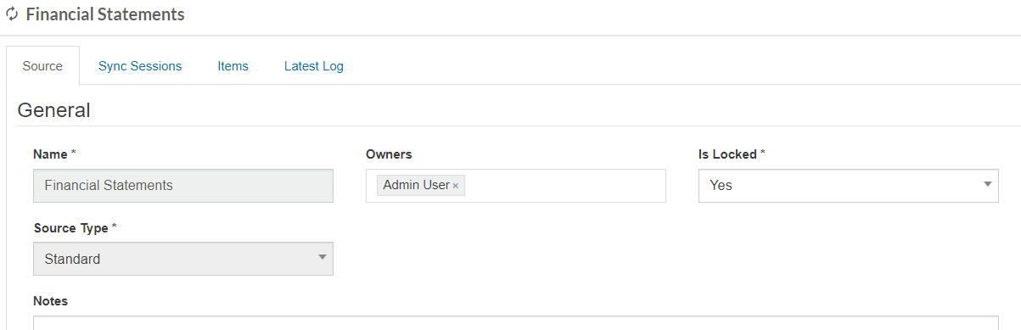
Task: Remove Admin User from Owners
Action: click(456, 186)
